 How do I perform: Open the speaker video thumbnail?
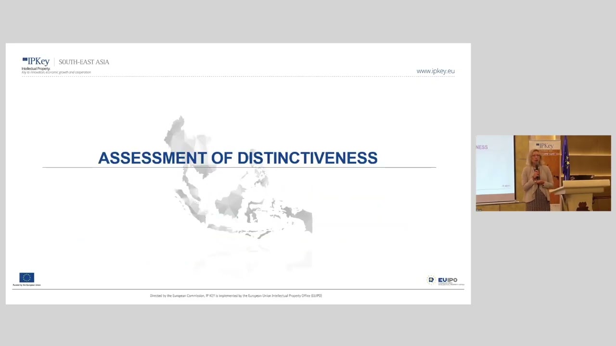click(543, 173)
